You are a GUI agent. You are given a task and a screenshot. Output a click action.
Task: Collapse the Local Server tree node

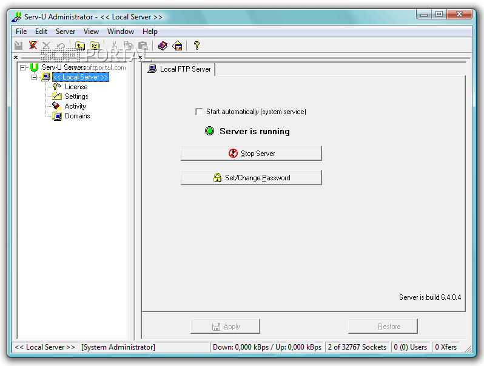[34, 77]
